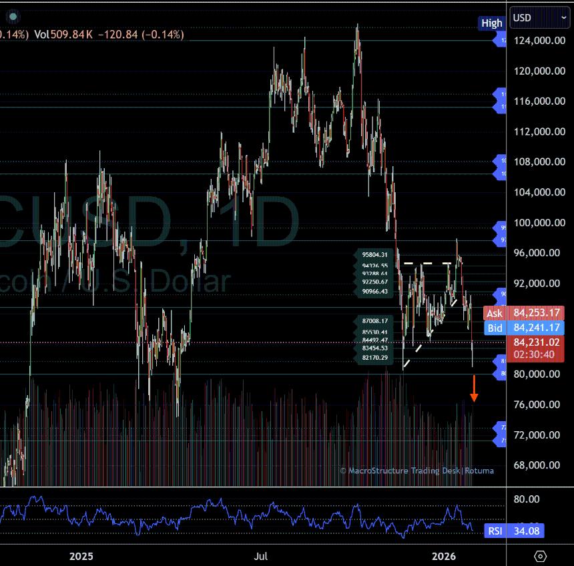Select the orange down arrow drawing
This screenshot has height=566, width=574.
coord(474,388)
